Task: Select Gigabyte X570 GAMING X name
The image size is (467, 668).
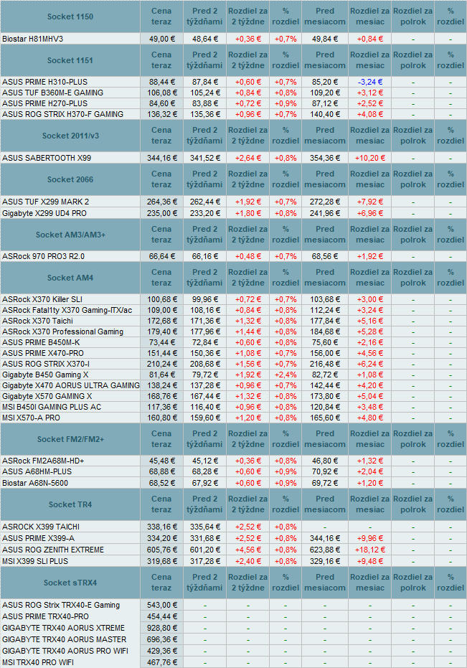Action: pos(47,396)
